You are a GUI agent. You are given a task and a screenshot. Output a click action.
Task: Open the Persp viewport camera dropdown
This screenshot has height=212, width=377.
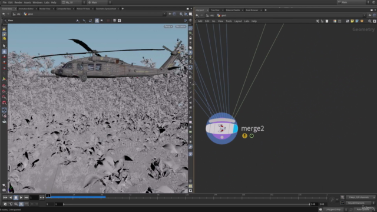click(x=168, y=26)
